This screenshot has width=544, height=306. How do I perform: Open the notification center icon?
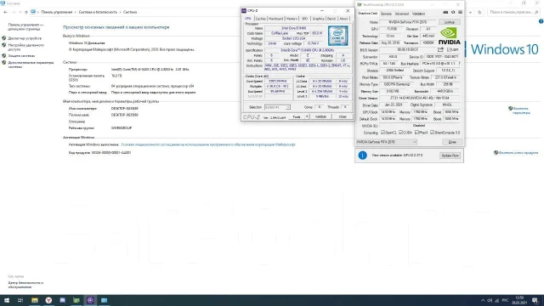(535, 300)
